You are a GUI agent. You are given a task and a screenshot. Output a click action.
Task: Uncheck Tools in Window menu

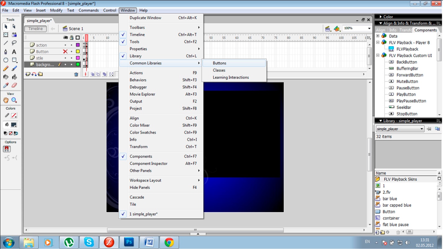[161, 42]
